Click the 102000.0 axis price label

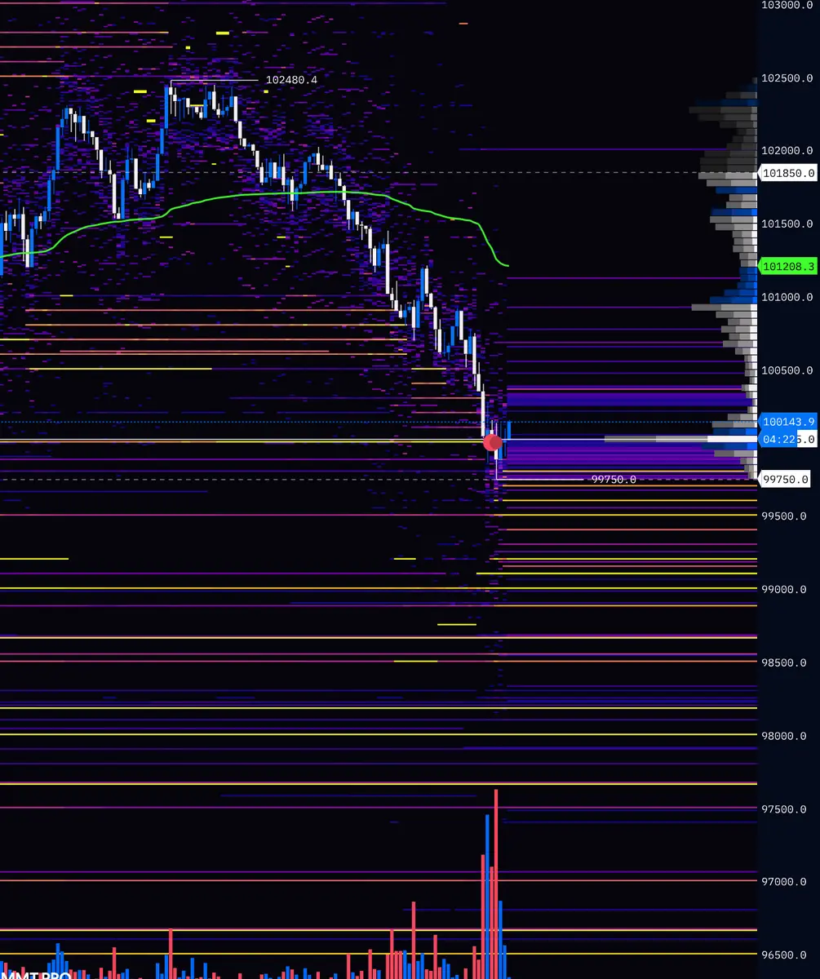[x=787, y=151]
